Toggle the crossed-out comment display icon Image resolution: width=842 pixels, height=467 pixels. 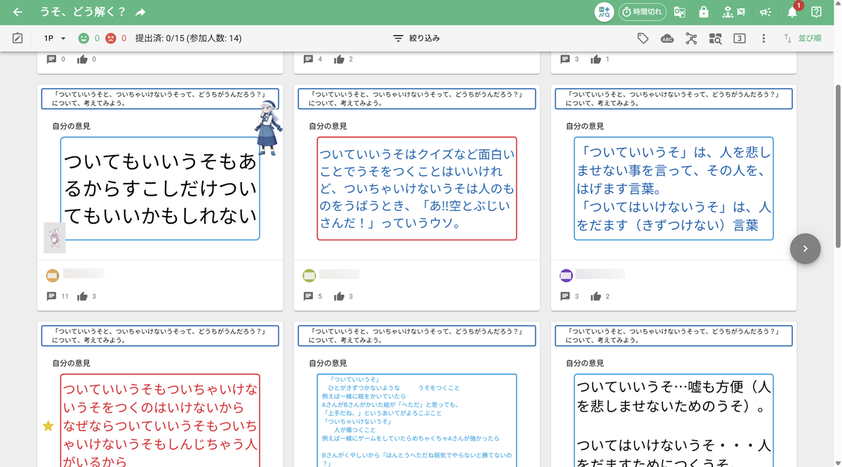click(x=741, y=12)
